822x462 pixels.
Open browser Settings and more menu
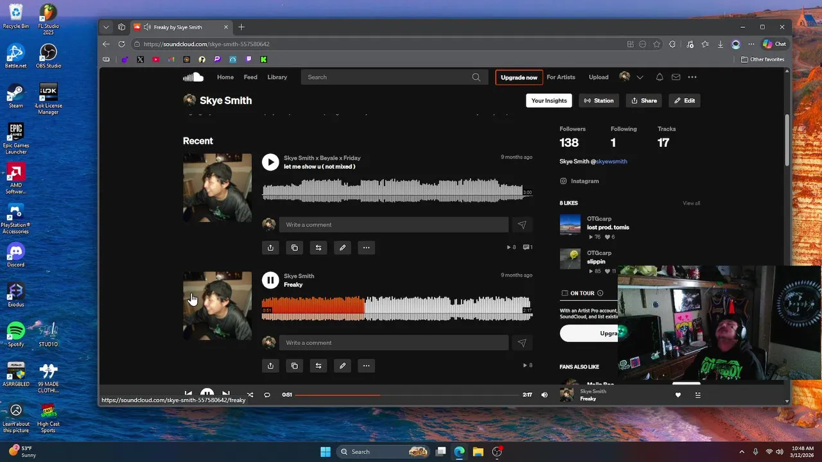click(x=751, y=44)
